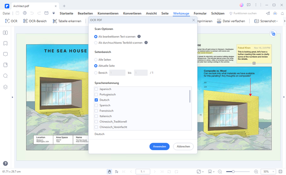
Task: Open search panel in left sidebar
Action: click(5, 76)
